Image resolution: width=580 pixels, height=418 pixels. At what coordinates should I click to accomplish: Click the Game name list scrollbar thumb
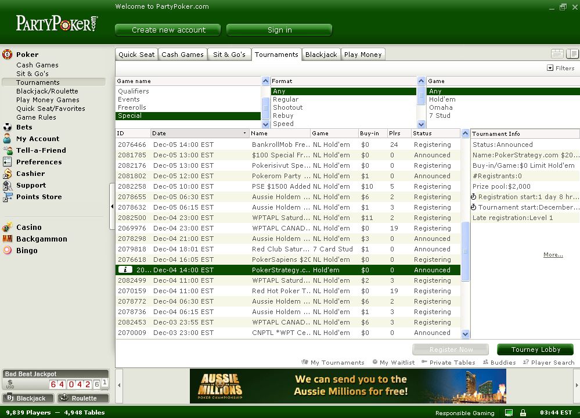click(265, 107)
